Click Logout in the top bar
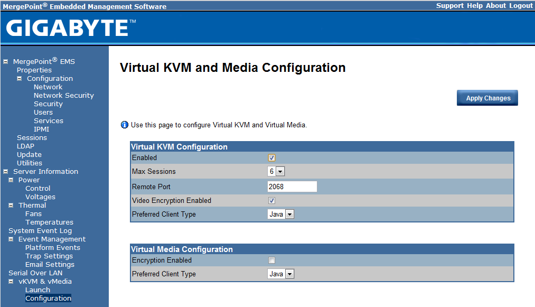 point(521,6)
